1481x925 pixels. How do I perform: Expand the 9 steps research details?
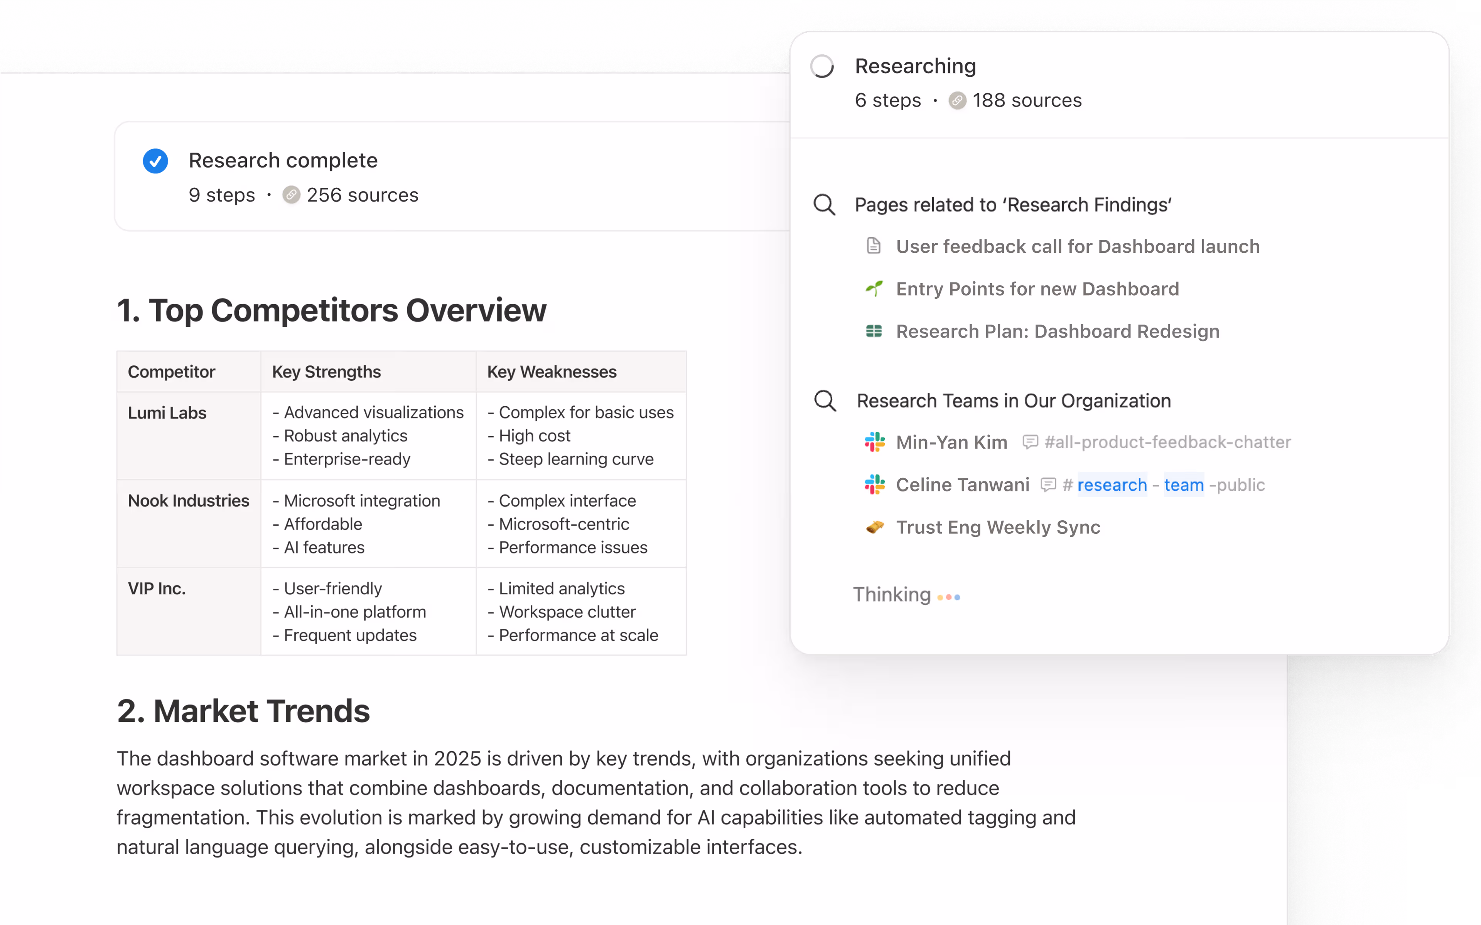(x=221, y=195)
